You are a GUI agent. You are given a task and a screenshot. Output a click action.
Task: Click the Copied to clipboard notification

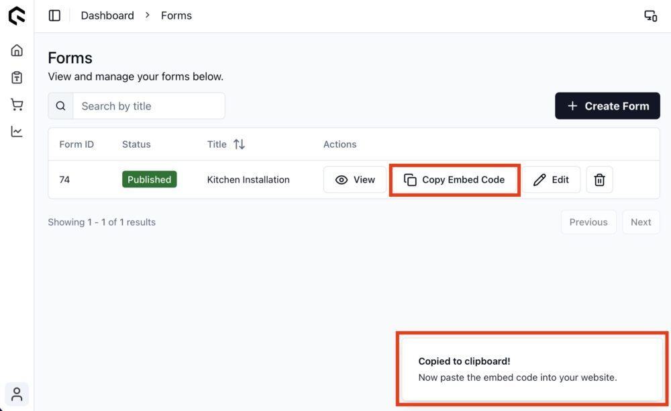tap(532, 369)
